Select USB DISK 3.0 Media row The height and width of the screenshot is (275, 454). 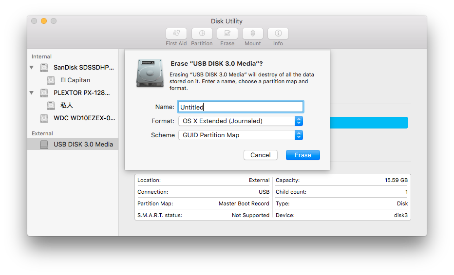tap(73, 144)
